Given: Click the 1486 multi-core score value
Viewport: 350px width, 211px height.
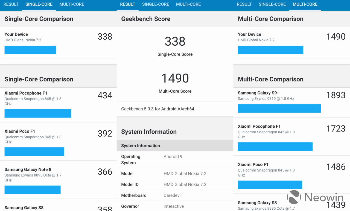Looking at the screenshot, I should click(x=336, y=167).
